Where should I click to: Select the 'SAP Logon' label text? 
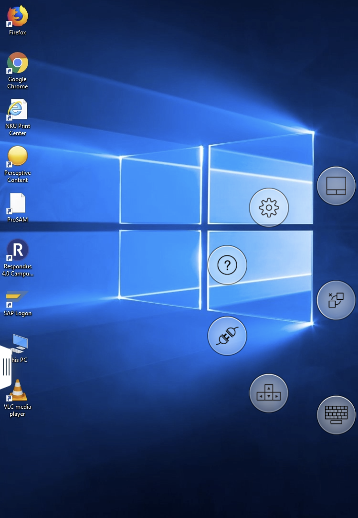pos(18,313)
